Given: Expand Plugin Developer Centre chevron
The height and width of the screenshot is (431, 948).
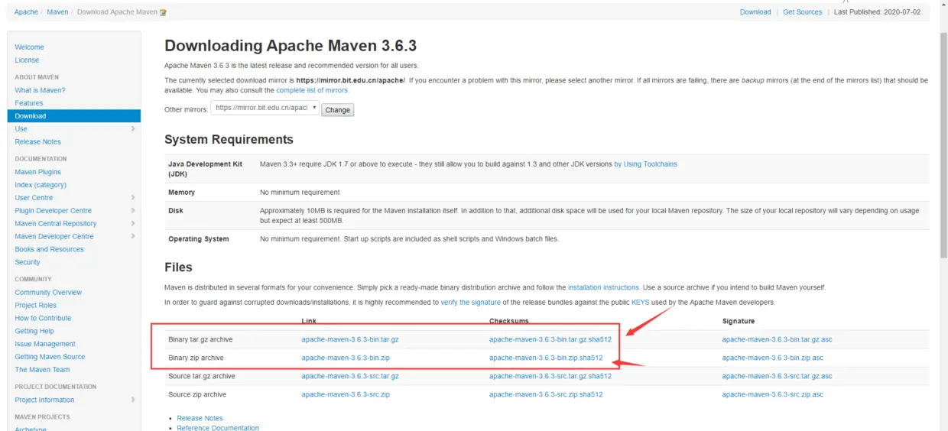Looking at the screenshot, I should click(133, 210).
